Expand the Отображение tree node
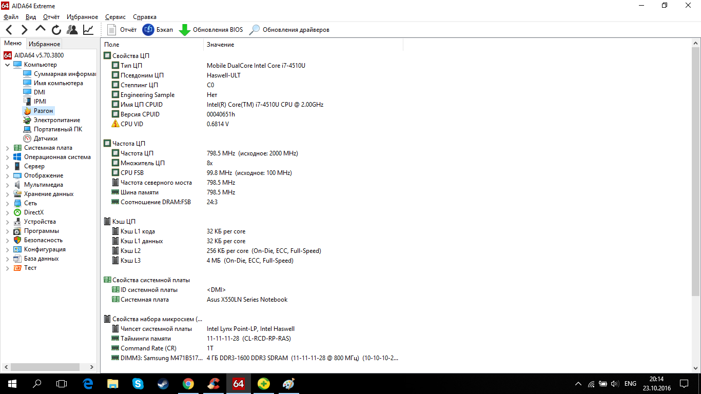This screenshot has width=701, height=394. pyautogui.click(x=7, y=175)
